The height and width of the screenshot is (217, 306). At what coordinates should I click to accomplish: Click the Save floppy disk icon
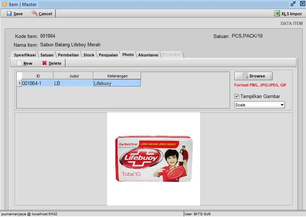click(x=9, y=14)
